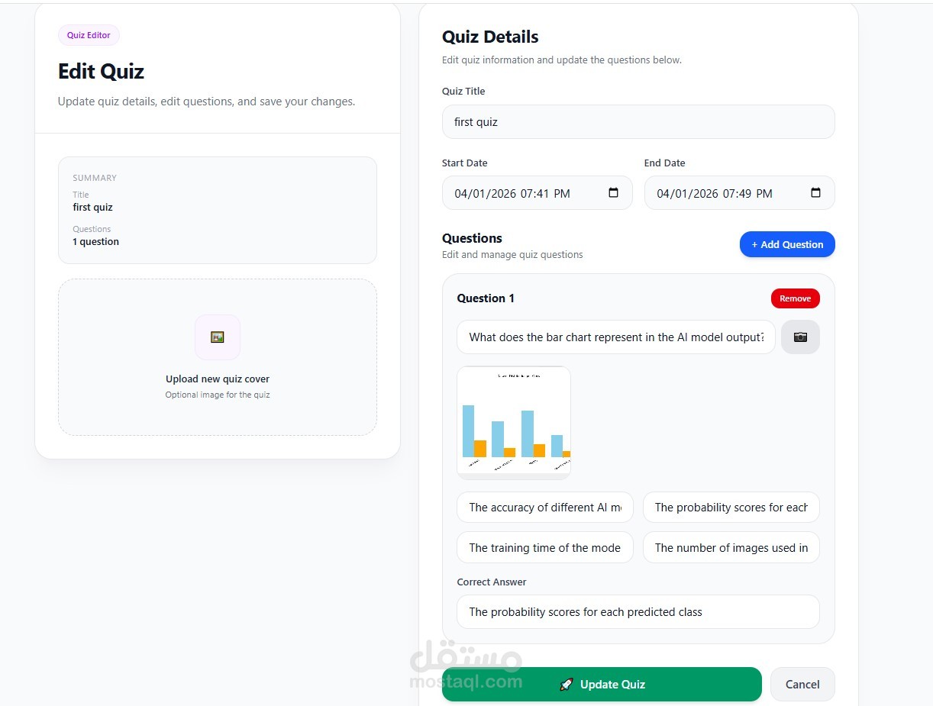Edit the 'training time of the model' option
933x706 pixels.
coord(545,547)
